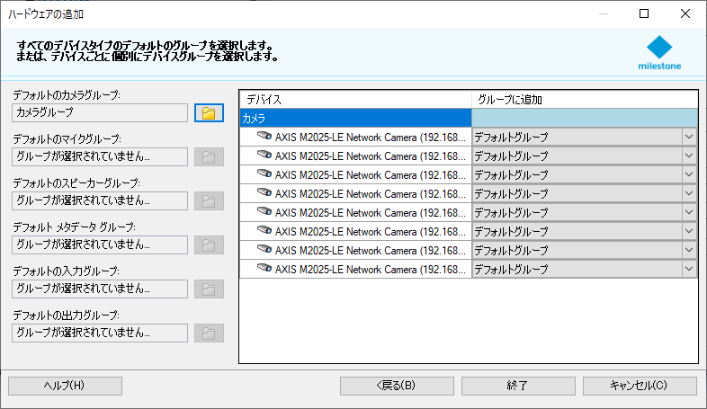Viewport: 707px width, 409px height.
Task: Go back with the <戻る(B) button
Action: point(397,386)
